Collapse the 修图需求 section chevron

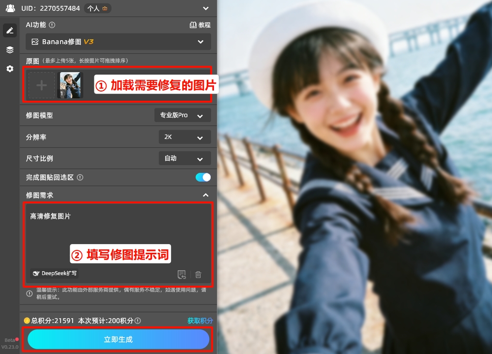tap(205, 195)
